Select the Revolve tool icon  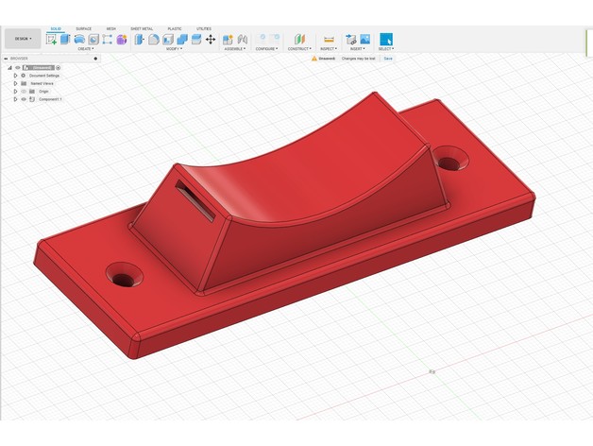pyautogui.click(x=79, y=39)
